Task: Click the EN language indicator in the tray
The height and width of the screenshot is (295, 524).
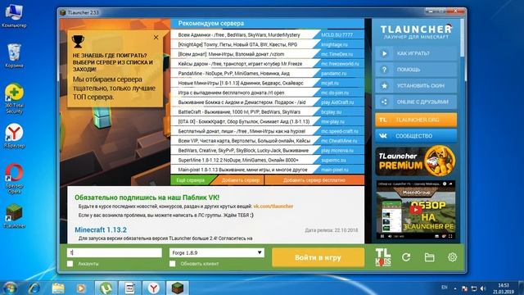Action: (444, 288)
